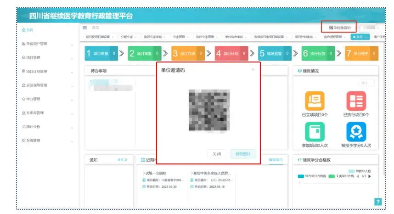The width and height of the screenshot is (394, 214).
Task: Click 已执行项目 red icon
Action: 356,101
